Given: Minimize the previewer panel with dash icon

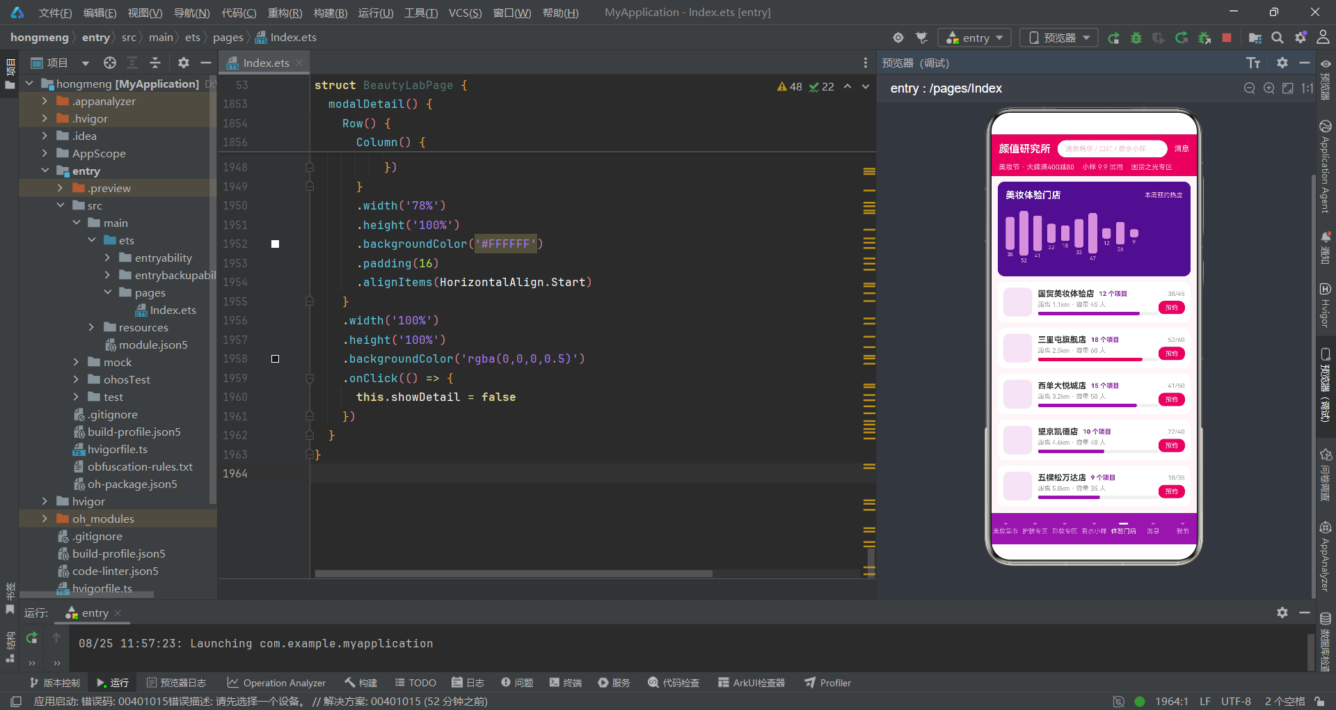Looking at the screenshot, I should click(x=1305, y=63).
